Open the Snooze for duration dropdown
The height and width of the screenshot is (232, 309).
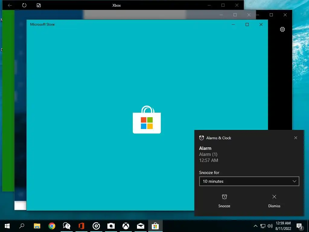[249, 181]
